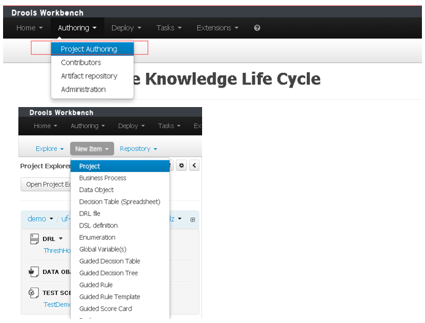Viewport: 425px width, 323px height.
Task: Select Guided Decision Table entry
Action: pyautogui.click(x=120, y=261)
